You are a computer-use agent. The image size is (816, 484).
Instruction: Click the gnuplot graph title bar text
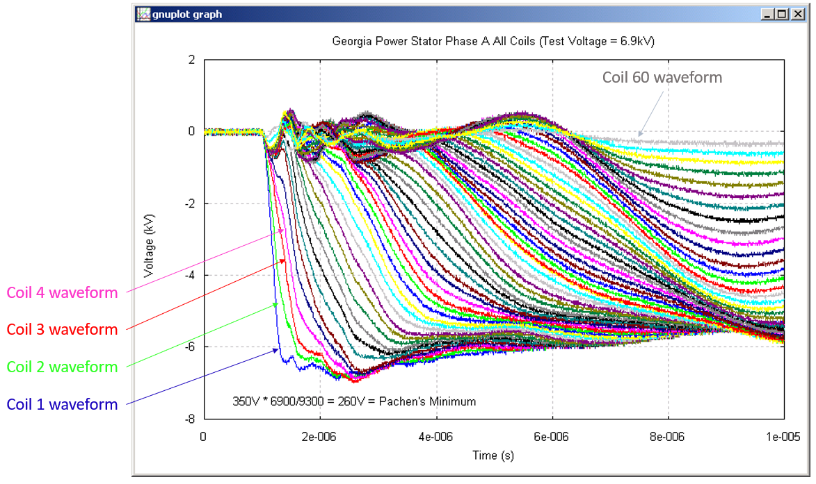[182, 15]
